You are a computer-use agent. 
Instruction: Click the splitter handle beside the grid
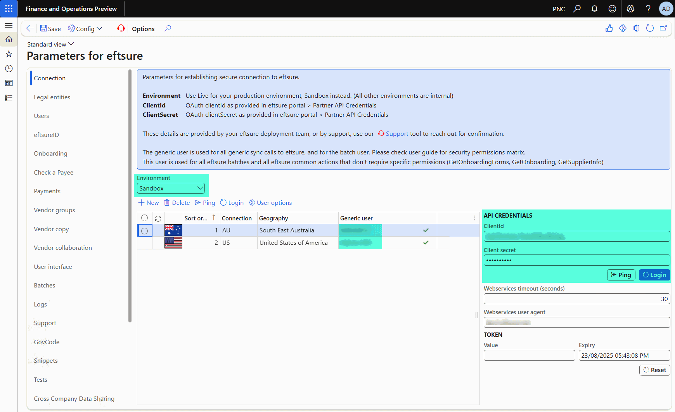(x=476, y=315)
